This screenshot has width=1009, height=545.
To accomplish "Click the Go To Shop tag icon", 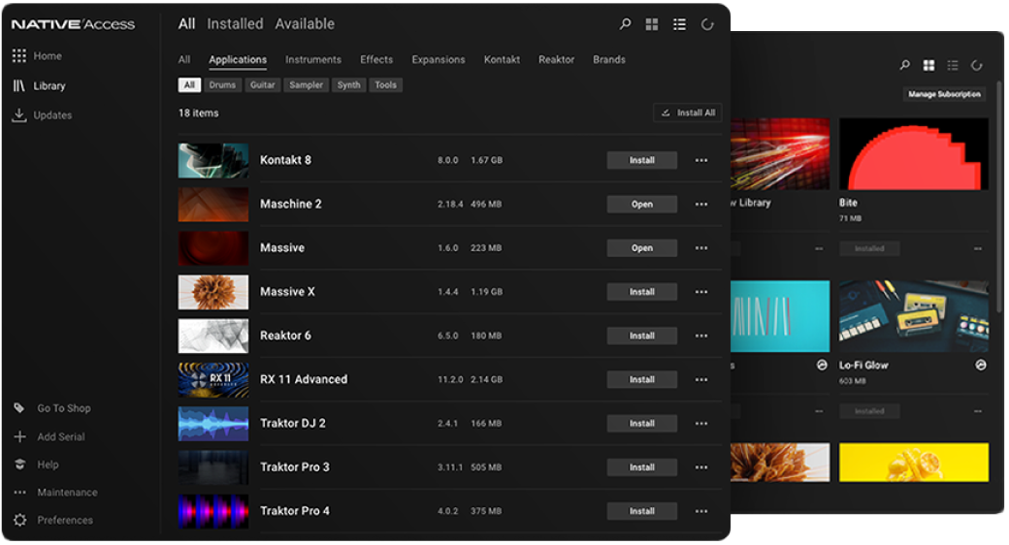I will coord(19,408).
